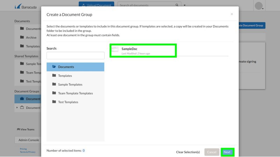The width and height of the screenshot is (280, 157).
Task: Click the Archive folder icon in sidebar
Action: coord(22,38)
